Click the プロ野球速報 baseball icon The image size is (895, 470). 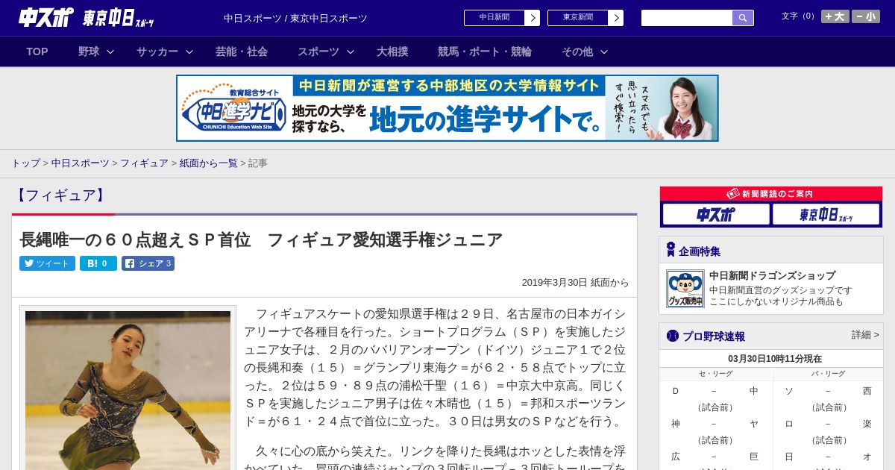tap(673, 336)
